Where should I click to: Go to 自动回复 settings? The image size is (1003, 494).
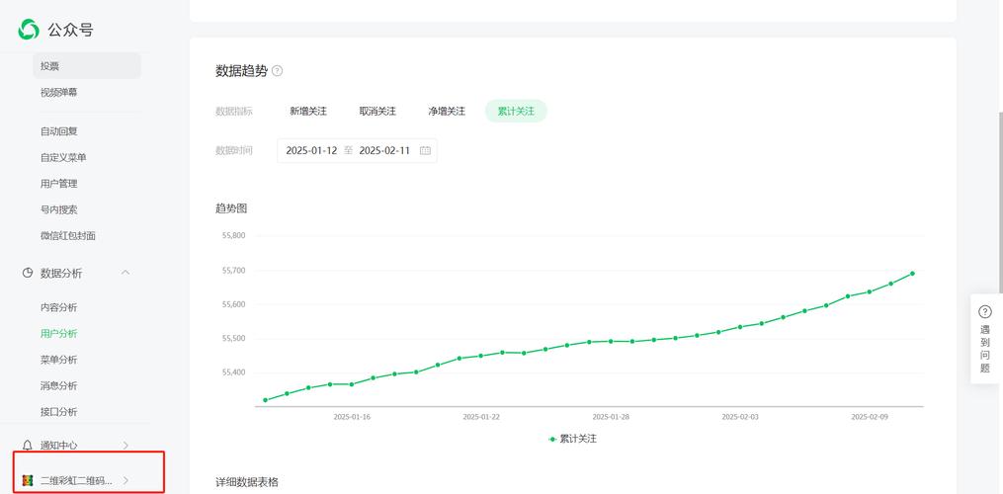[x=58, y=131]
